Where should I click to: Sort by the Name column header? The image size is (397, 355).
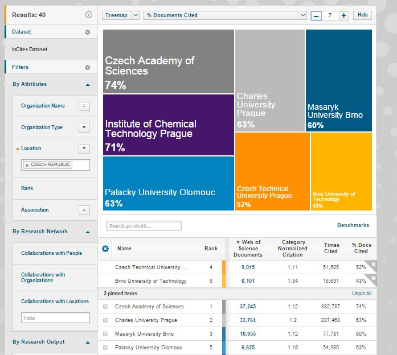(x=124, y=249)
